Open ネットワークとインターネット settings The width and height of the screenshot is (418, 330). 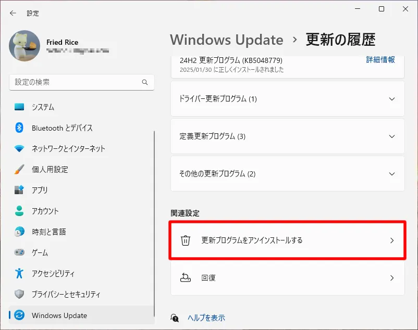point(82,148)
